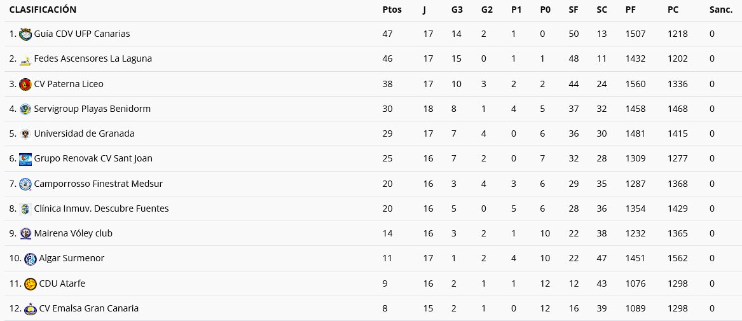Viewport: 742px width, 321px height.
Task: Open the Universidad de Granada team name
Action: coord(84,133)
